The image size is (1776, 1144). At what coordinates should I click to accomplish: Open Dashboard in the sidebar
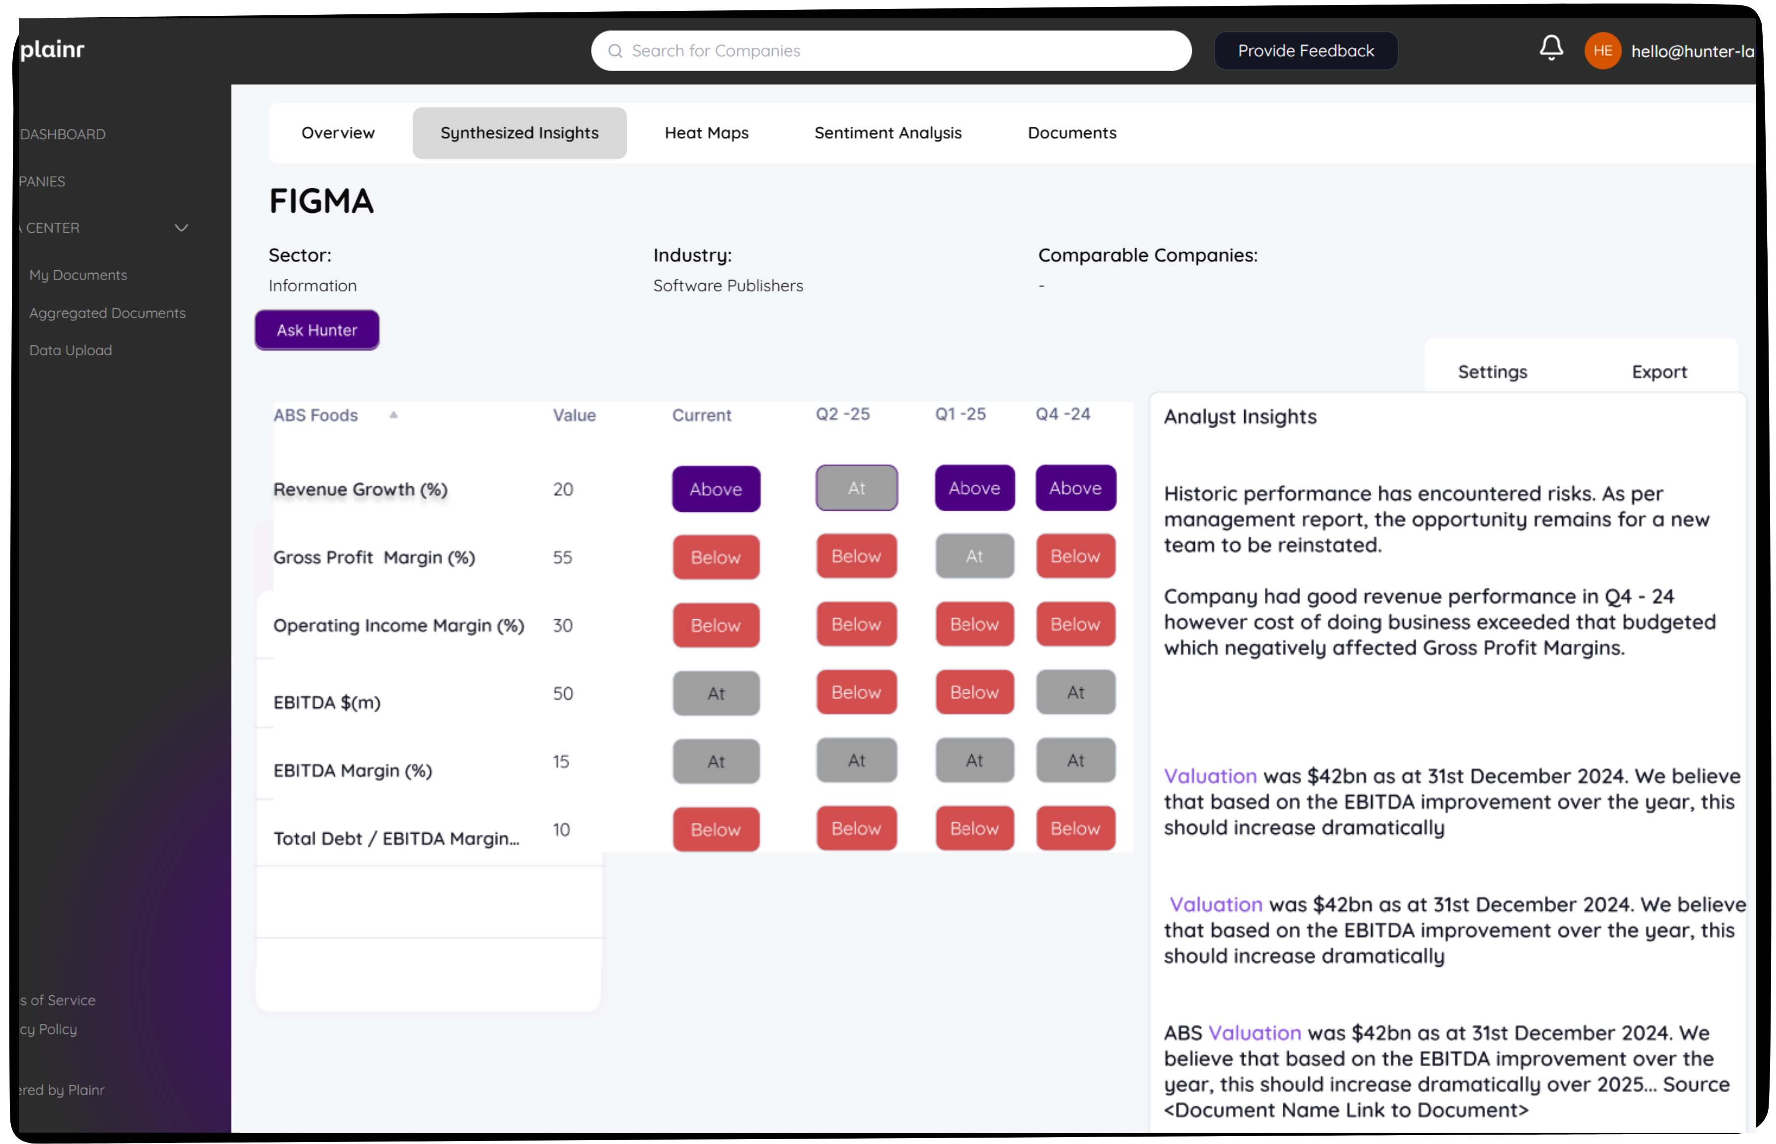coord(62,134)
